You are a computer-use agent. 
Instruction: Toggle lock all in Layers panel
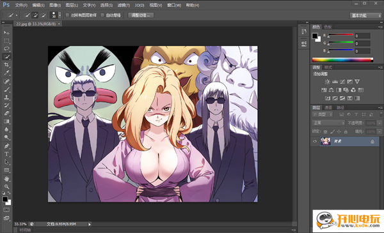click(346, 132)
